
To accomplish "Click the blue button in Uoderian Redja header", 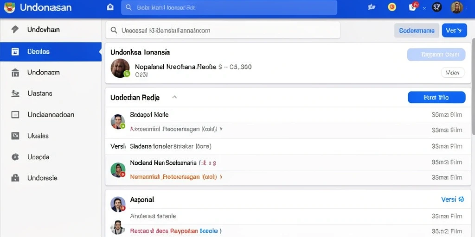I will (436, 97).
